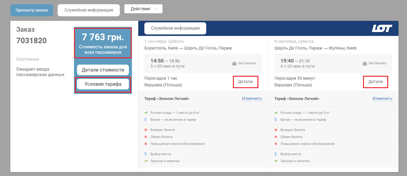This screenshot has height=176, width=407.
Task: Click green checkmark beside outbound hand luggage
Action: 146,113
